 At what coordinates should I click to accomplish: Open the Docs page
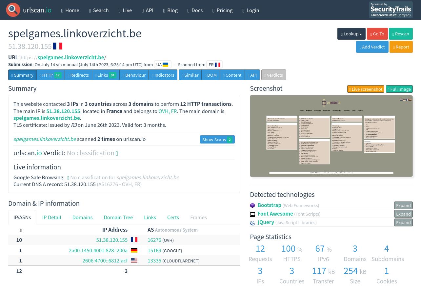[195, 10]
